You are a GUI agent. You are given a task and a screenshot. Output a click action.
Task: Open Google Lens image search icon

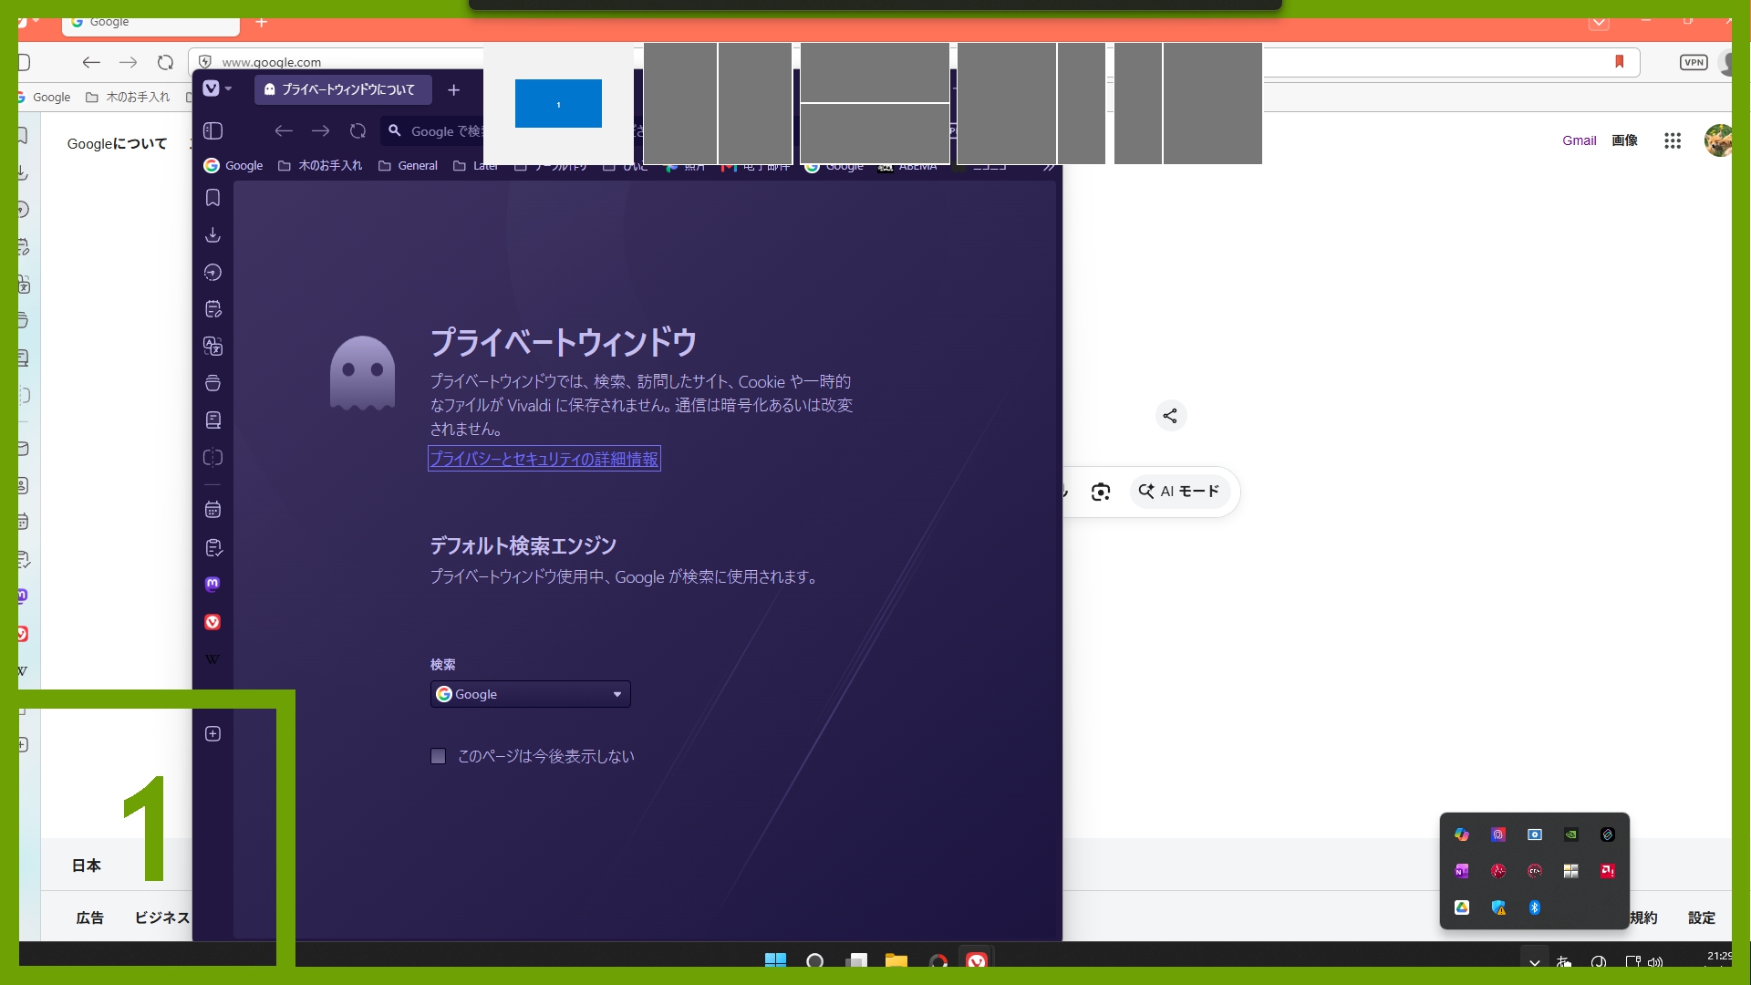(x=1101, y=492)
